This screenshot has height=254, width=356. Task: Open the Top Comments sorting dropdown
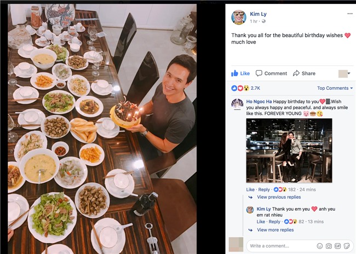tap(335, 88)
